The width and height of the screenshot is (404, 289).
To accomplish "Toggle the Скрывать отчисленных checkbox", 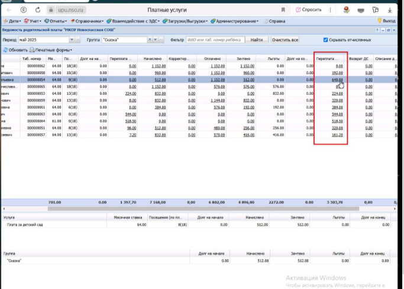I will pyautogui.click(x=325, y=40).
